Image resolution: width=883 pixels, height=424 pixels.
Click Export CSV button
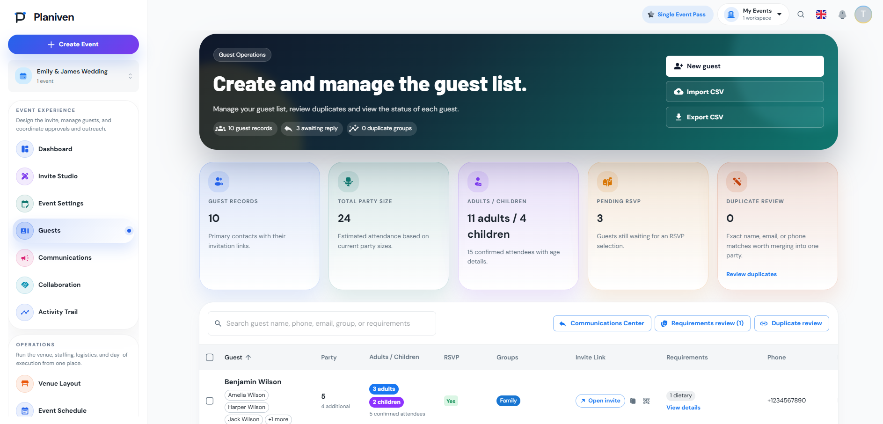[744, 117]
